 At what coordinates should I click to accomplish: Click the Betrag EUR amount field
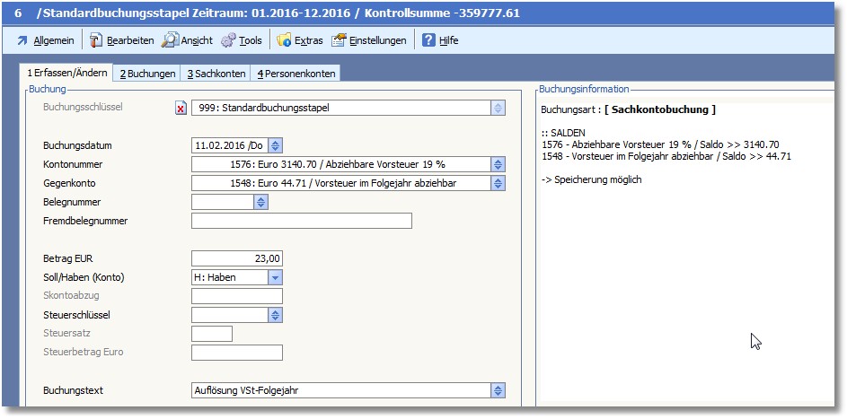click(236, 258)
